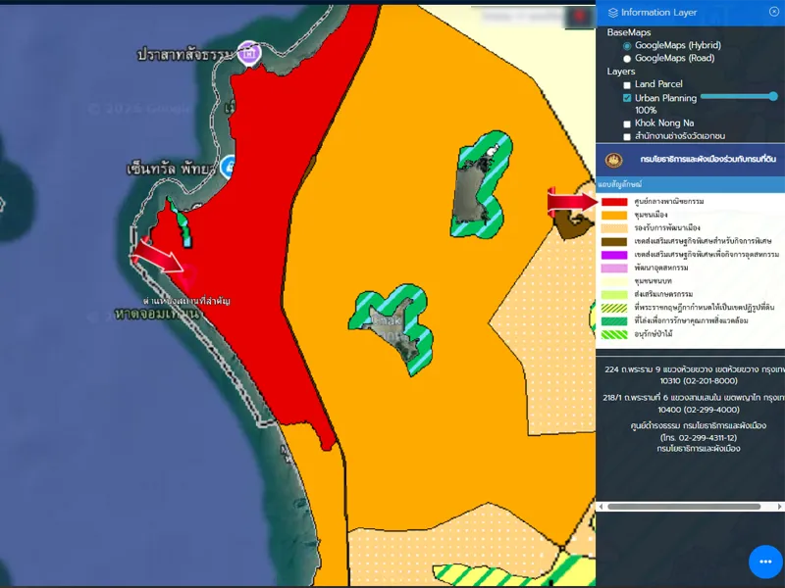The height and width of the screenshot is (588, 785).
Task: Click the Urban Planning opacity slider handle
Action: coord(773,96)
